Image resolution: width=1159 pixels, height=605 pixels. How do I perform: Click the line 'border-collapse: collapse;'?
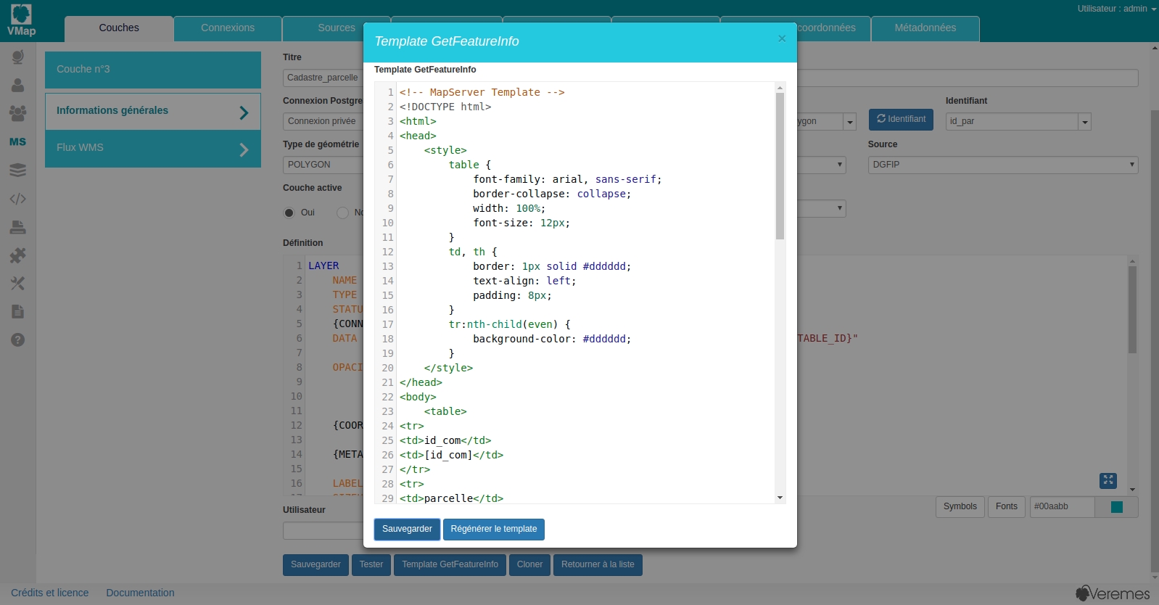coord(552,194)
